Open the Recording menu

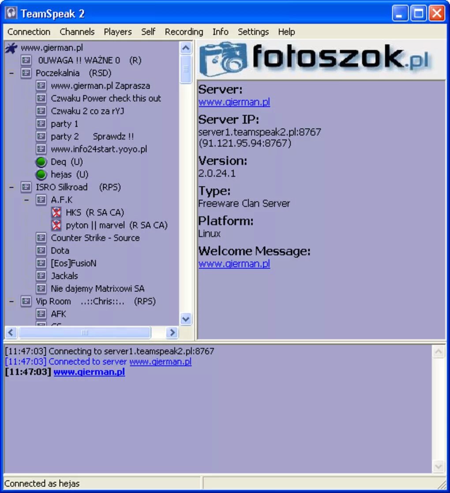tap(184, 32)
